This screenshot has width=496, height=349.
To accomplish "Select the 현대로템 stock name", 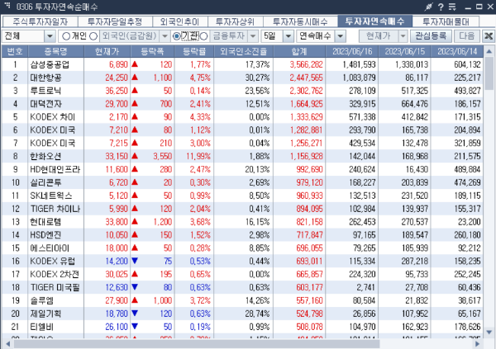I will (x=45, y=222).
